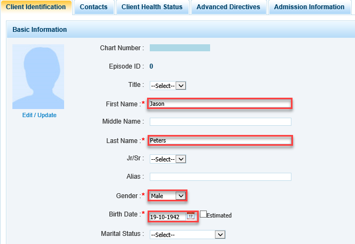Go to the Advanced Directives tab
The image size is (355, 244).
pyautogui.click(x=228, y=8)
